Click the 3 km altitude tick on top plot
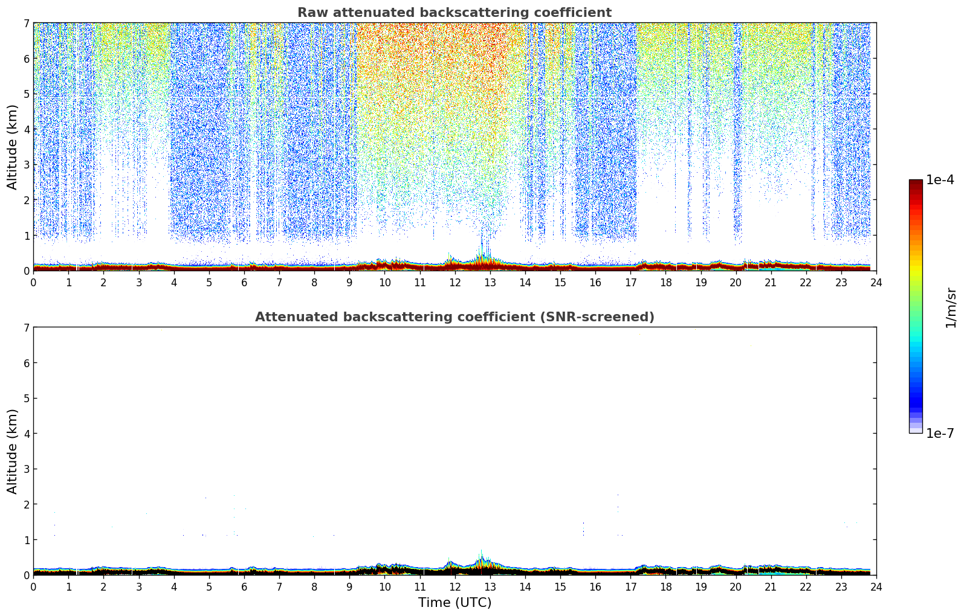 [26, 164]
